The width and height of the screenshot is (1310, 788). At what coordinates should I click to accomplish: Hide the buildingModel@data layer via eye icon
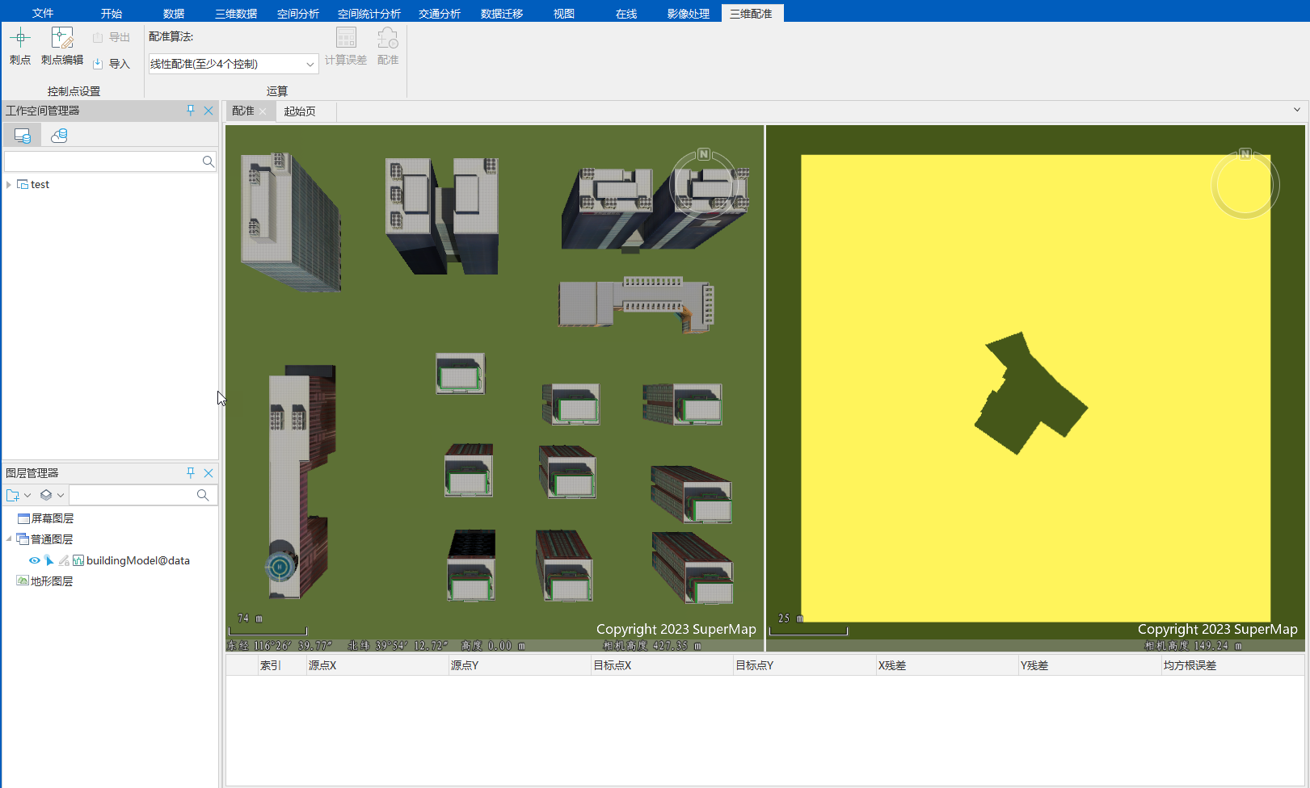tap(35, 560)
